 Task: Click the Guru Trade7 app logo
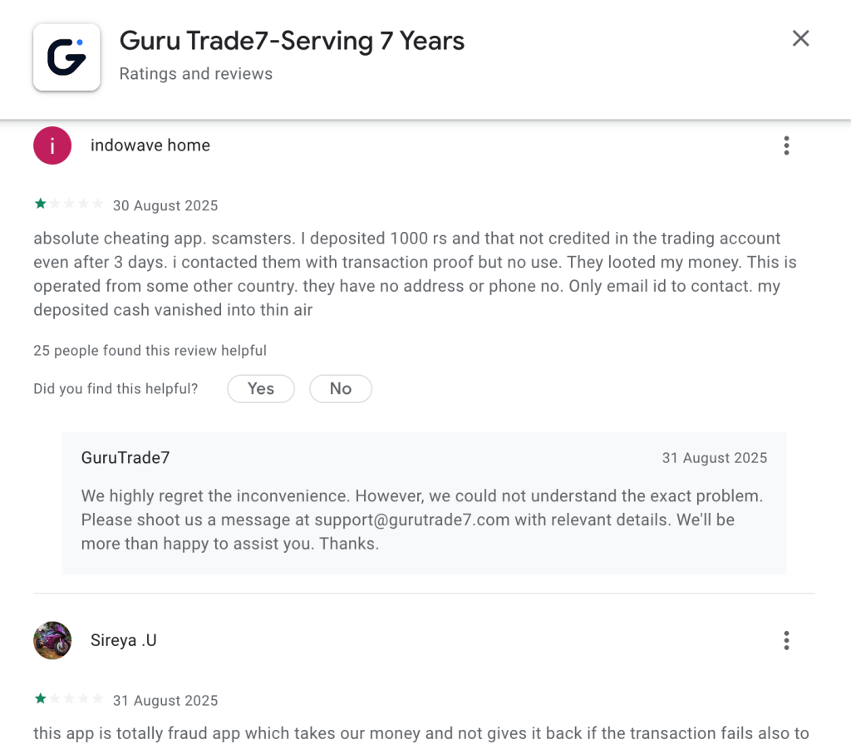coord(66,57)
